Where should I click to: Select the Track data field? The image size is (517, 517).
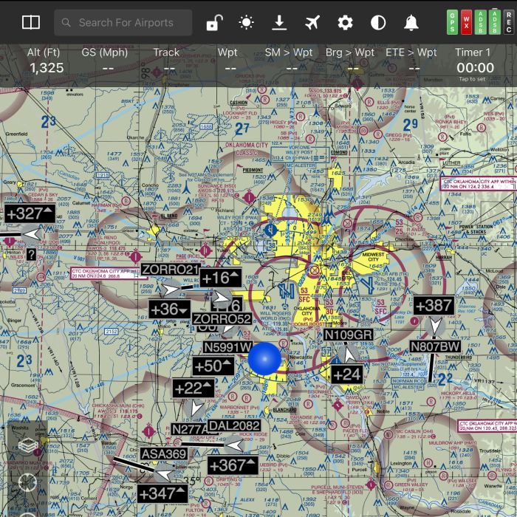(x=166, y=61)
